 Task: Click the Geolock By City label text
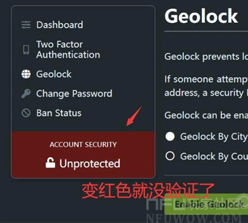[x=214, y=137]
